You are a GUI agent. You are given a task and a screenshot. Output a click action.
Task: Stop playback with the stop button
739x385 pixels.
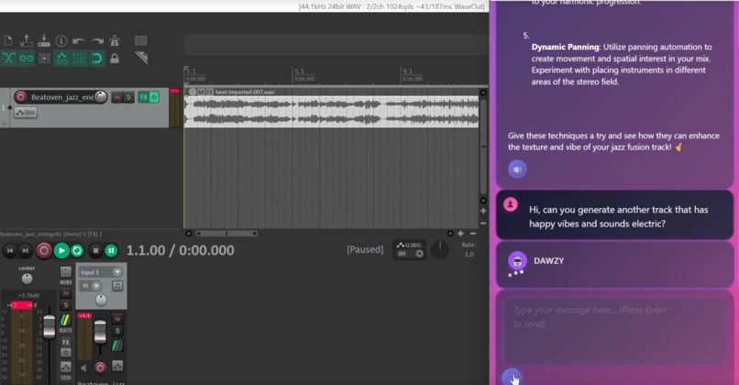click(x=95, y=250)
